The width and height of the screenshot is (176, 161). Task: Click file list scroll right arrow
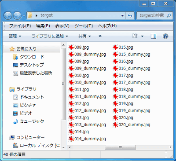pos(170,147)
